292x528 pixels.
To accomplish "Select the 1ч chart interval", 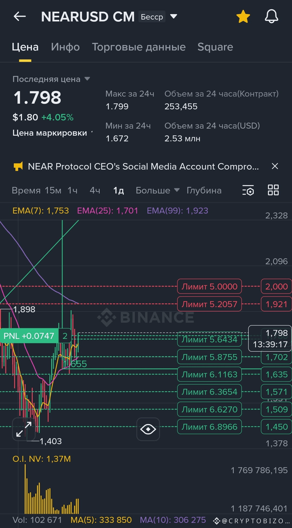I will pyautogui.click(x=72, y=190).
